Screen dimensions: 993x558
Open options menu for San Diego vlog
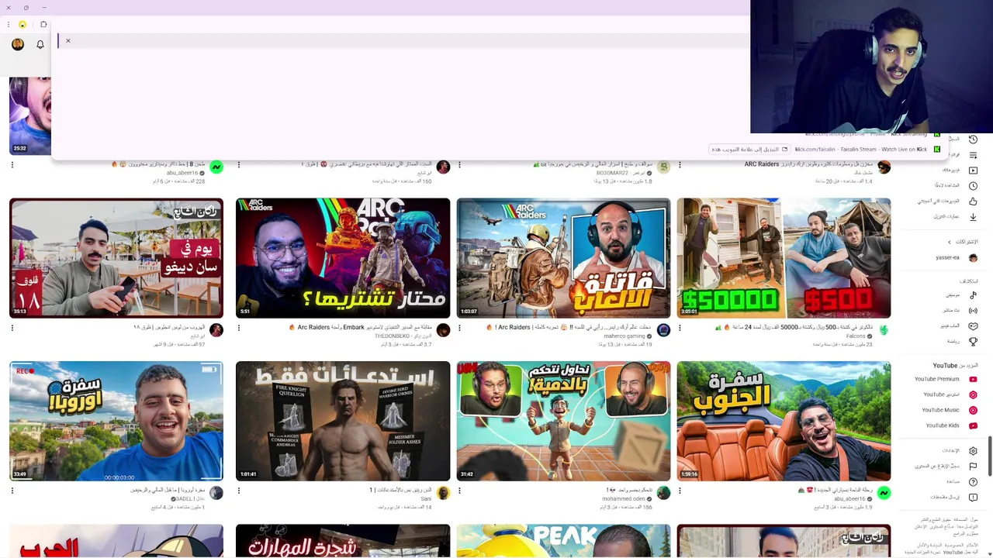tap(12, 328)
